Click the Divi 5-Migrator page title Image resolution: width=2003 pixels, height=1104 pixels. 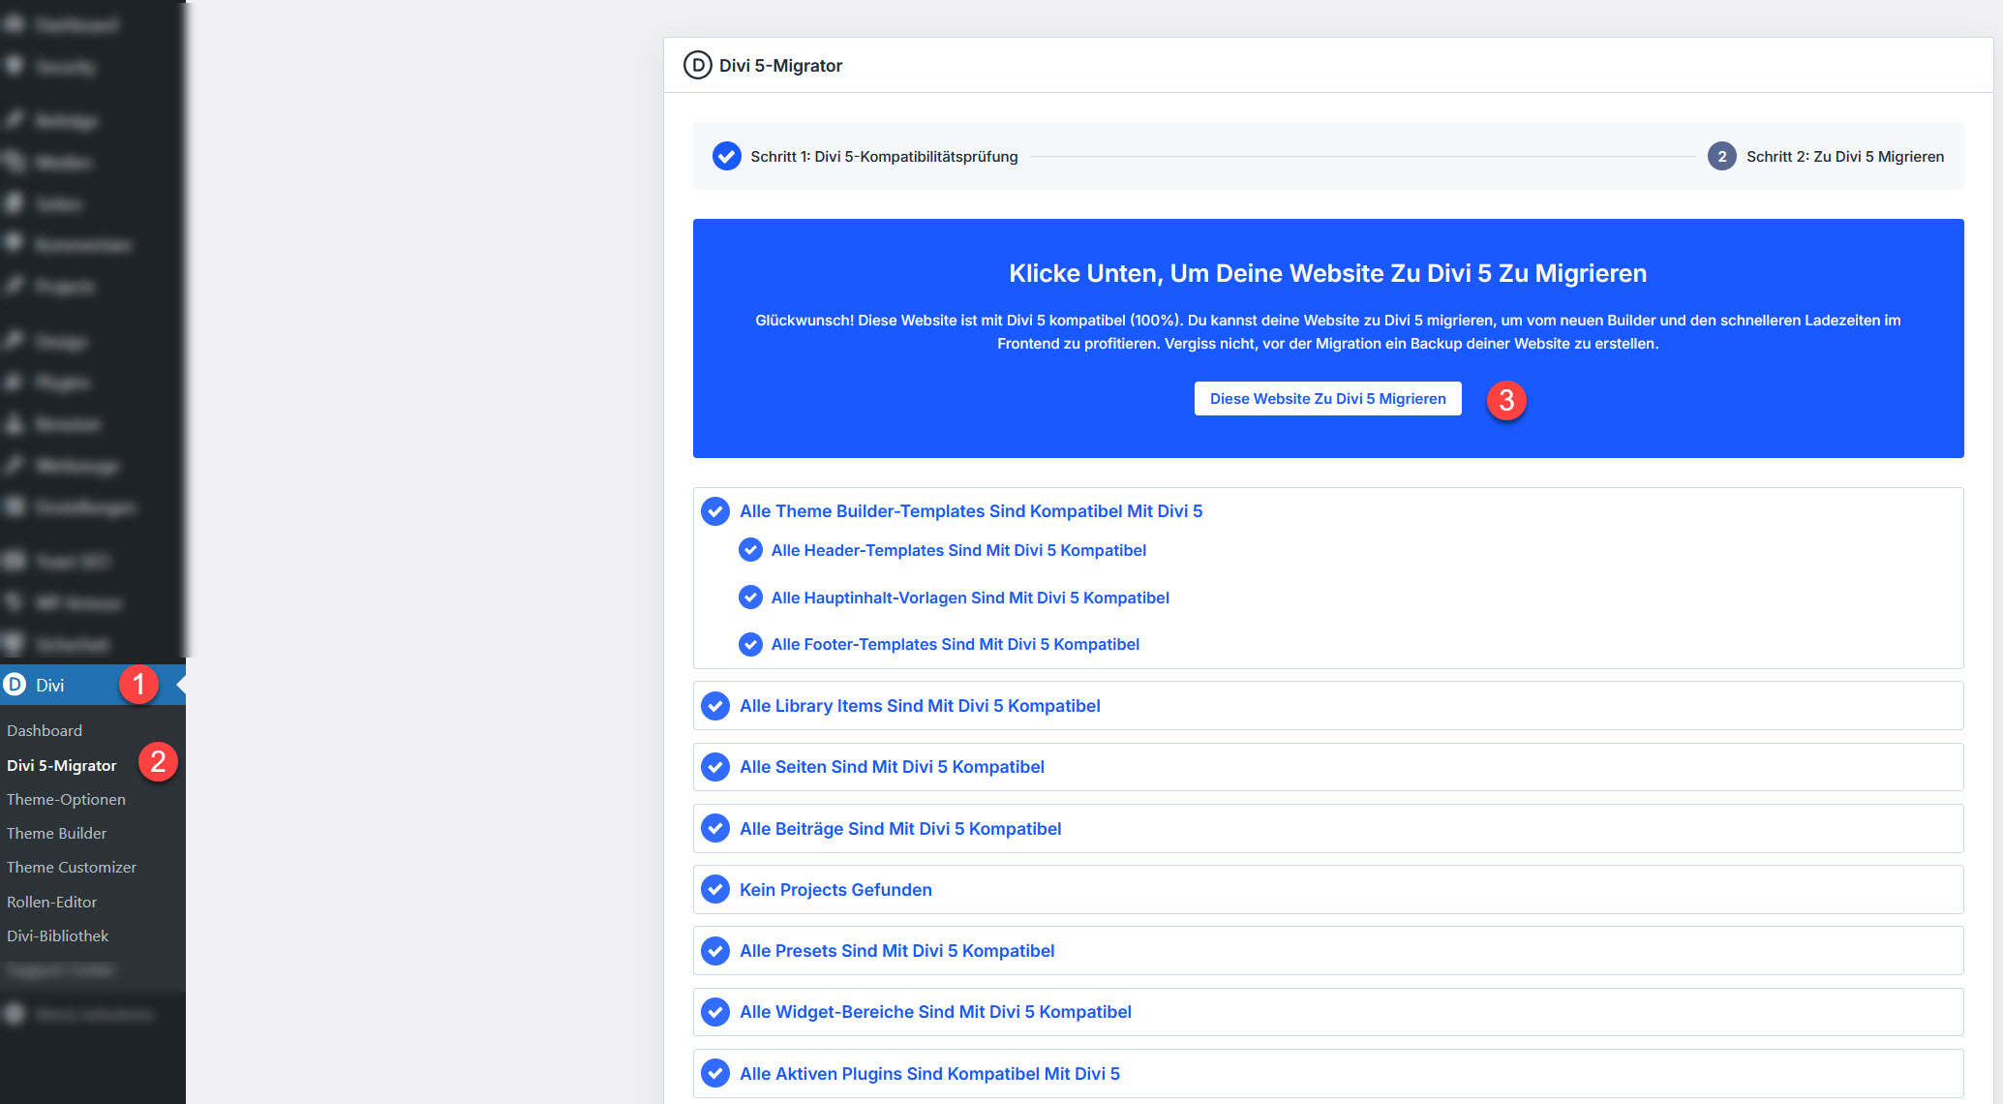pos(780,65)
